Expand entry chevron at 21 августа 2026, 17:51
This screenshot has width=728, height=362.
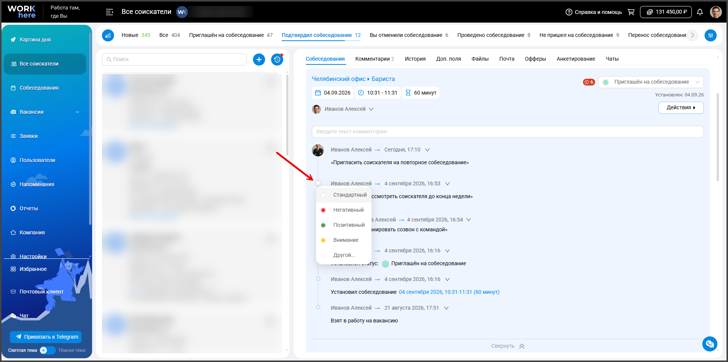coord(446,308)
